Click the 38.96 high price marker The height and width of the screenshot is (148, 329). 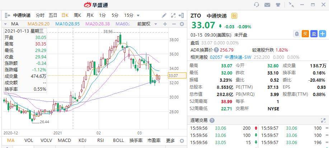tap(108, 32)
